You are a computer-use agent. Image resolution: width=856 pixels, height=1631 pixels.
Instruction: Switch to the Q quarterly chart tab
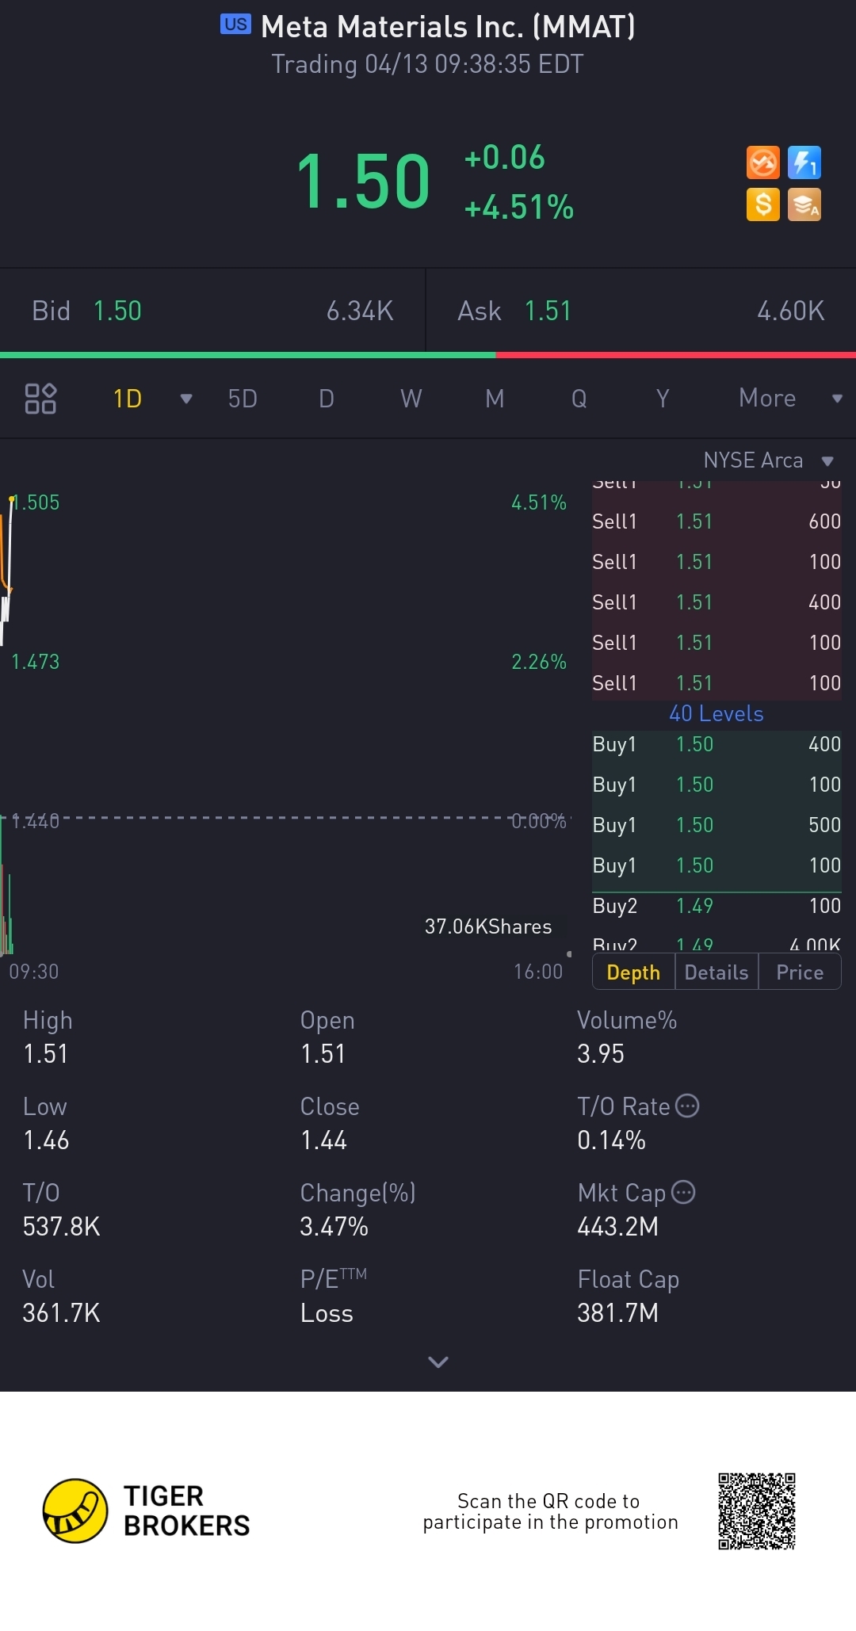click(579, 398)
